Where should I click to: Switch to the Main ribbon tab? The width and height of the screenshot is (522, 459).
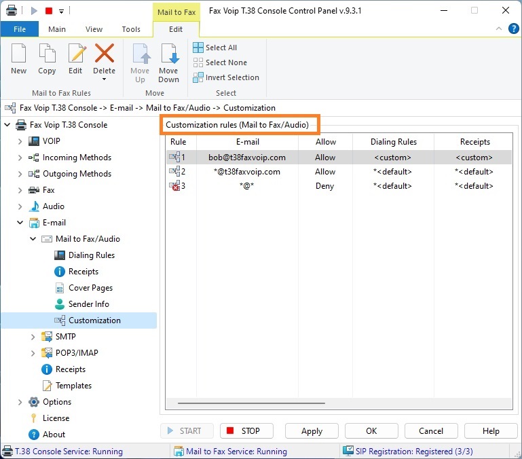(x=57, y=29)
